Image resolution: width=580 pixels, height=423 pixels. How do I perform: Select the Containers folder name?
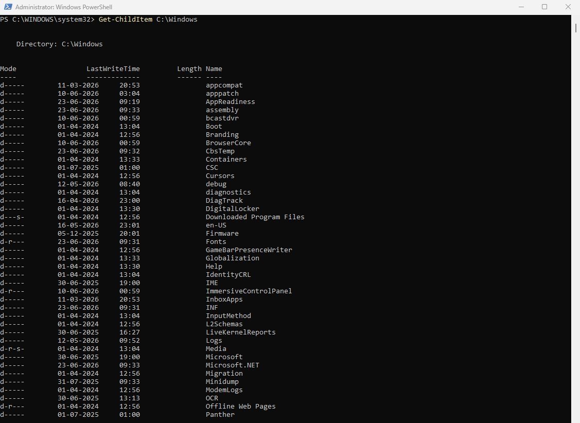pyautogui.click(x=226, y=160)
